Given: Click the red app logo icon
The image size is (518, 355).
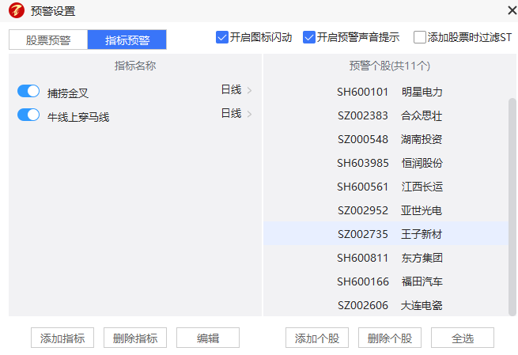Looking at the screenshot, I should click(x=17, y=10).
